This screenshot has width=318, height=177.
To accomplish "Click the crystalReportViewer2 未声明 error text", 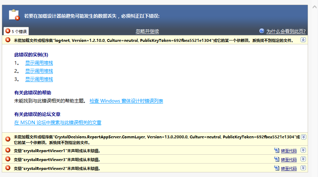I will 57,169.
